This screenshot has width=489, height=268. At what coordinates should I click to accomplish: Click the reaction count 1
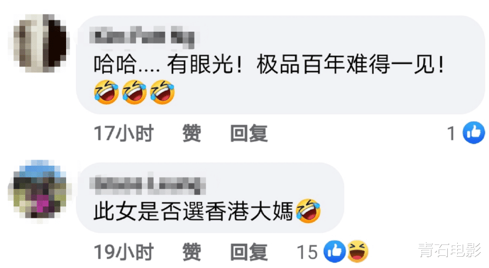coord(451,134)
